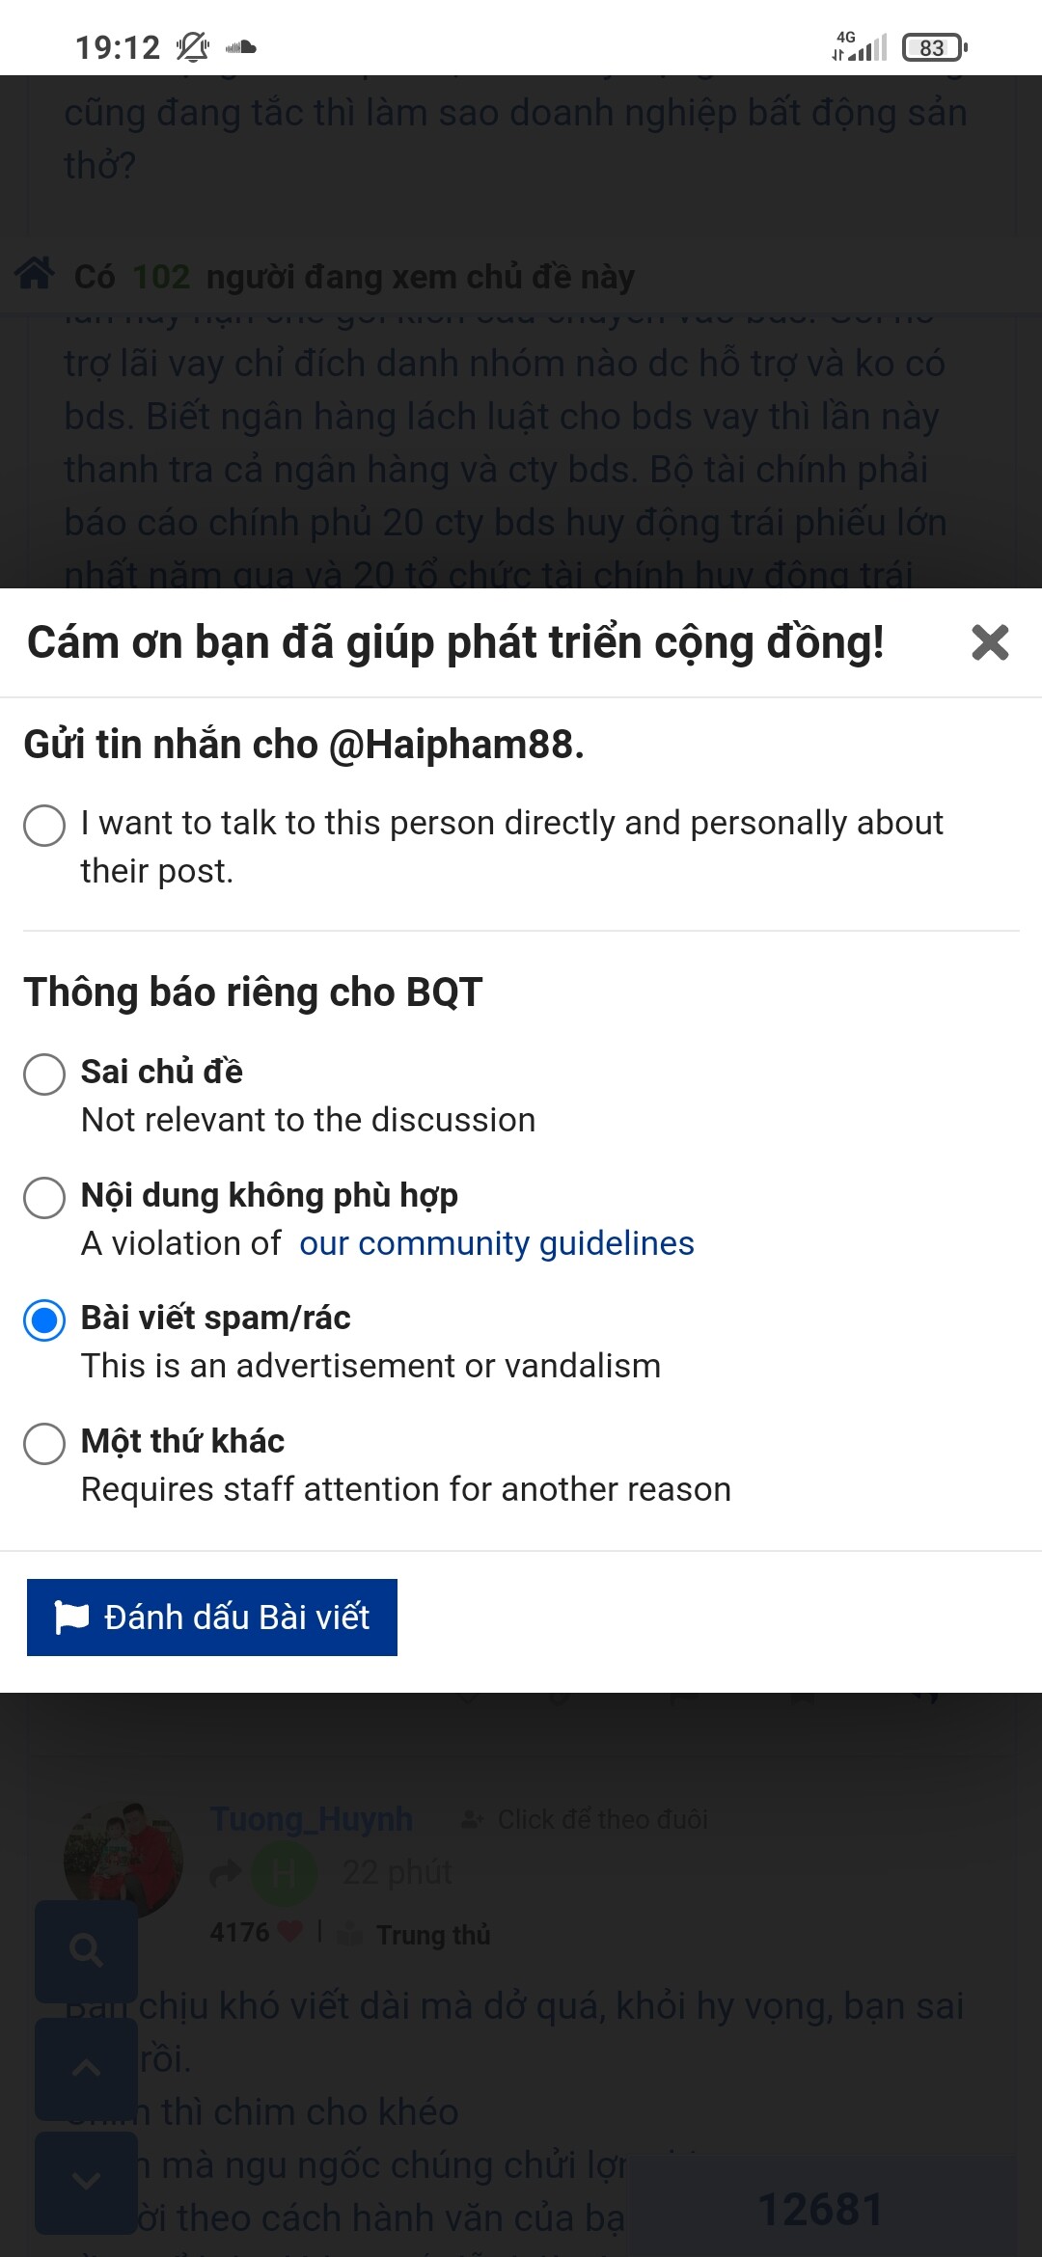Open the 'our community guidelines' link
This screenshot has width=1042, height=2257.
click(496, 1243)
